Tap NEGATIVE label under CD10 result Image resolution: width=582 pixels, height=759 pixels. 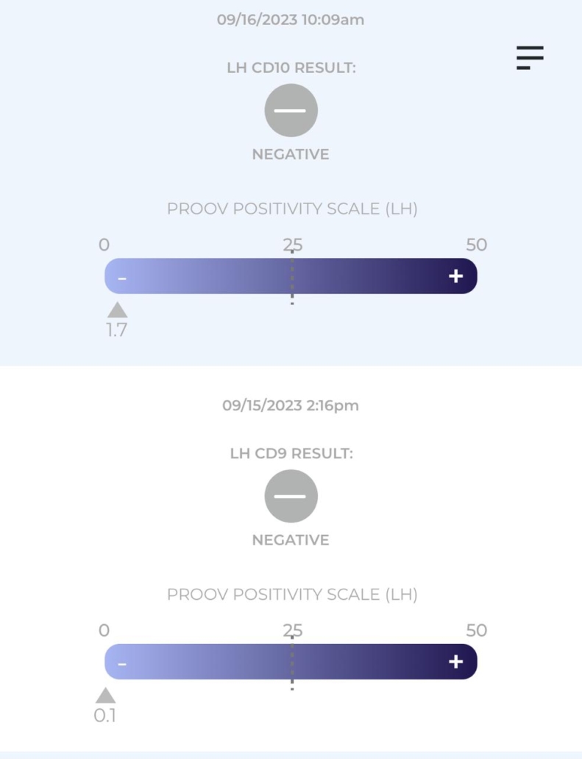(291, 155)
